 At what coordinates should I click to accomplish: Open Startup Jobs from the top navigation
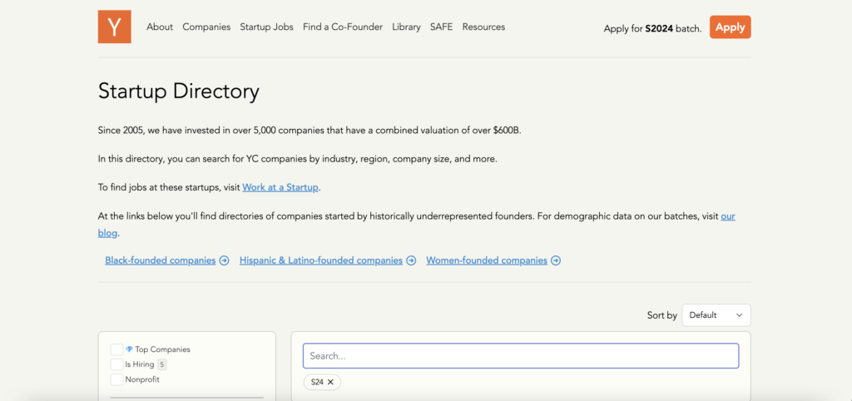(266, 27)
